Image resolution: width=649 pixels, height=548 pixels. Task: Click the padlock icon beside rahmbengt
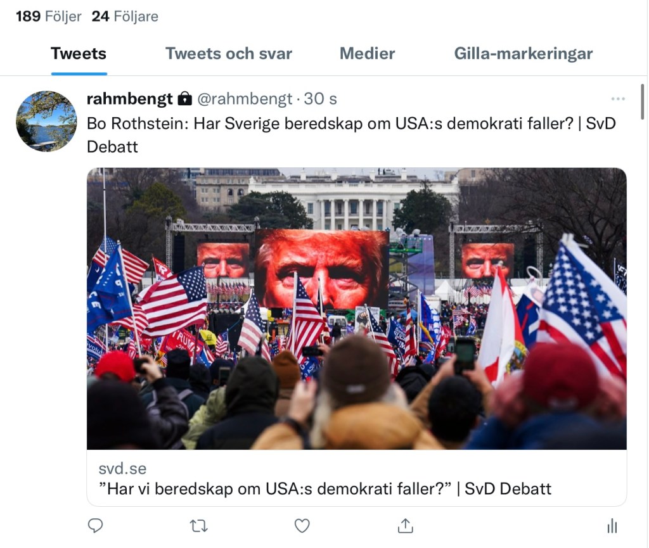(184, 99)
